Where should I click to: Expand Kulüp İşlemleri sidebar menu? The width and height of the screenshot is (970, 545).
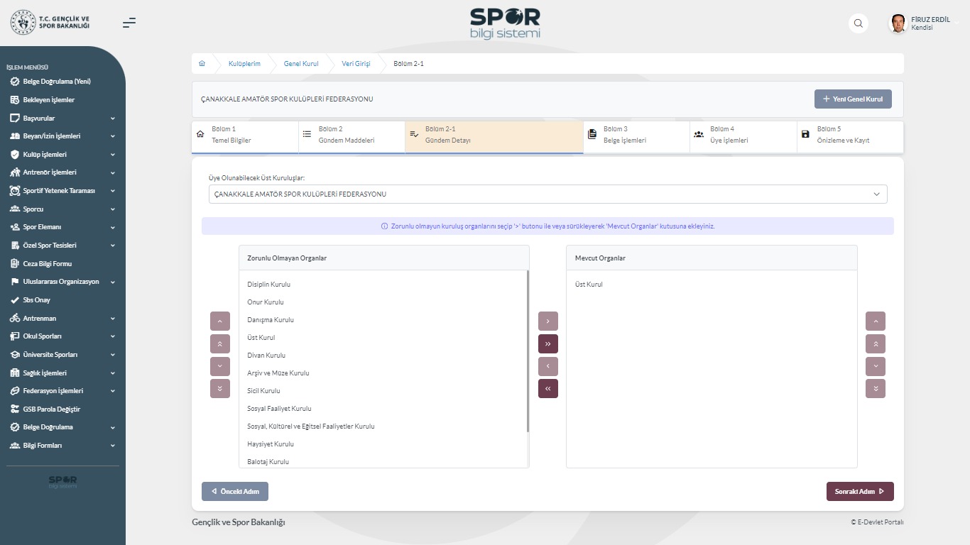click(62, 155)
